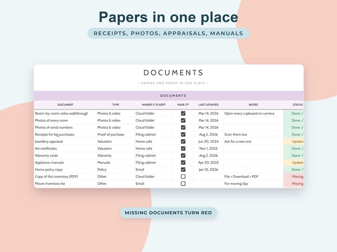Click the purple DOCUMENTS section band
The width and height of the screenshot is (337, 252).
click(x=169, y=96)
